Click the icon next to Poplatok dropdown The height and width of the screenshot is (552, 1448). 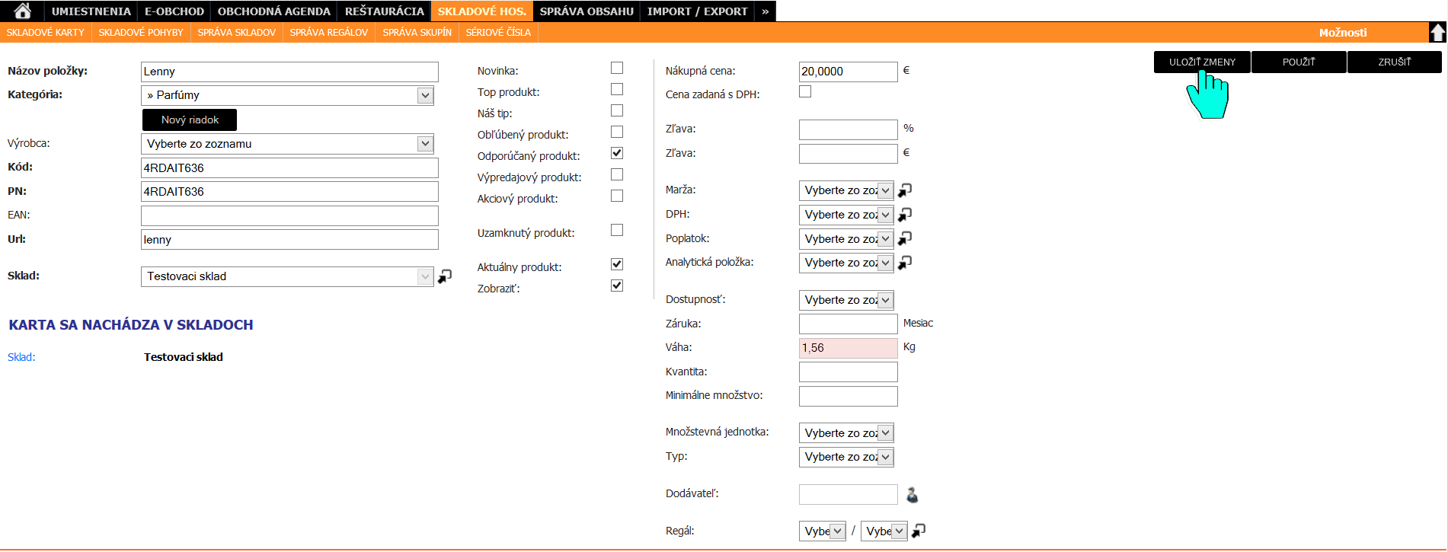(905, 239)
